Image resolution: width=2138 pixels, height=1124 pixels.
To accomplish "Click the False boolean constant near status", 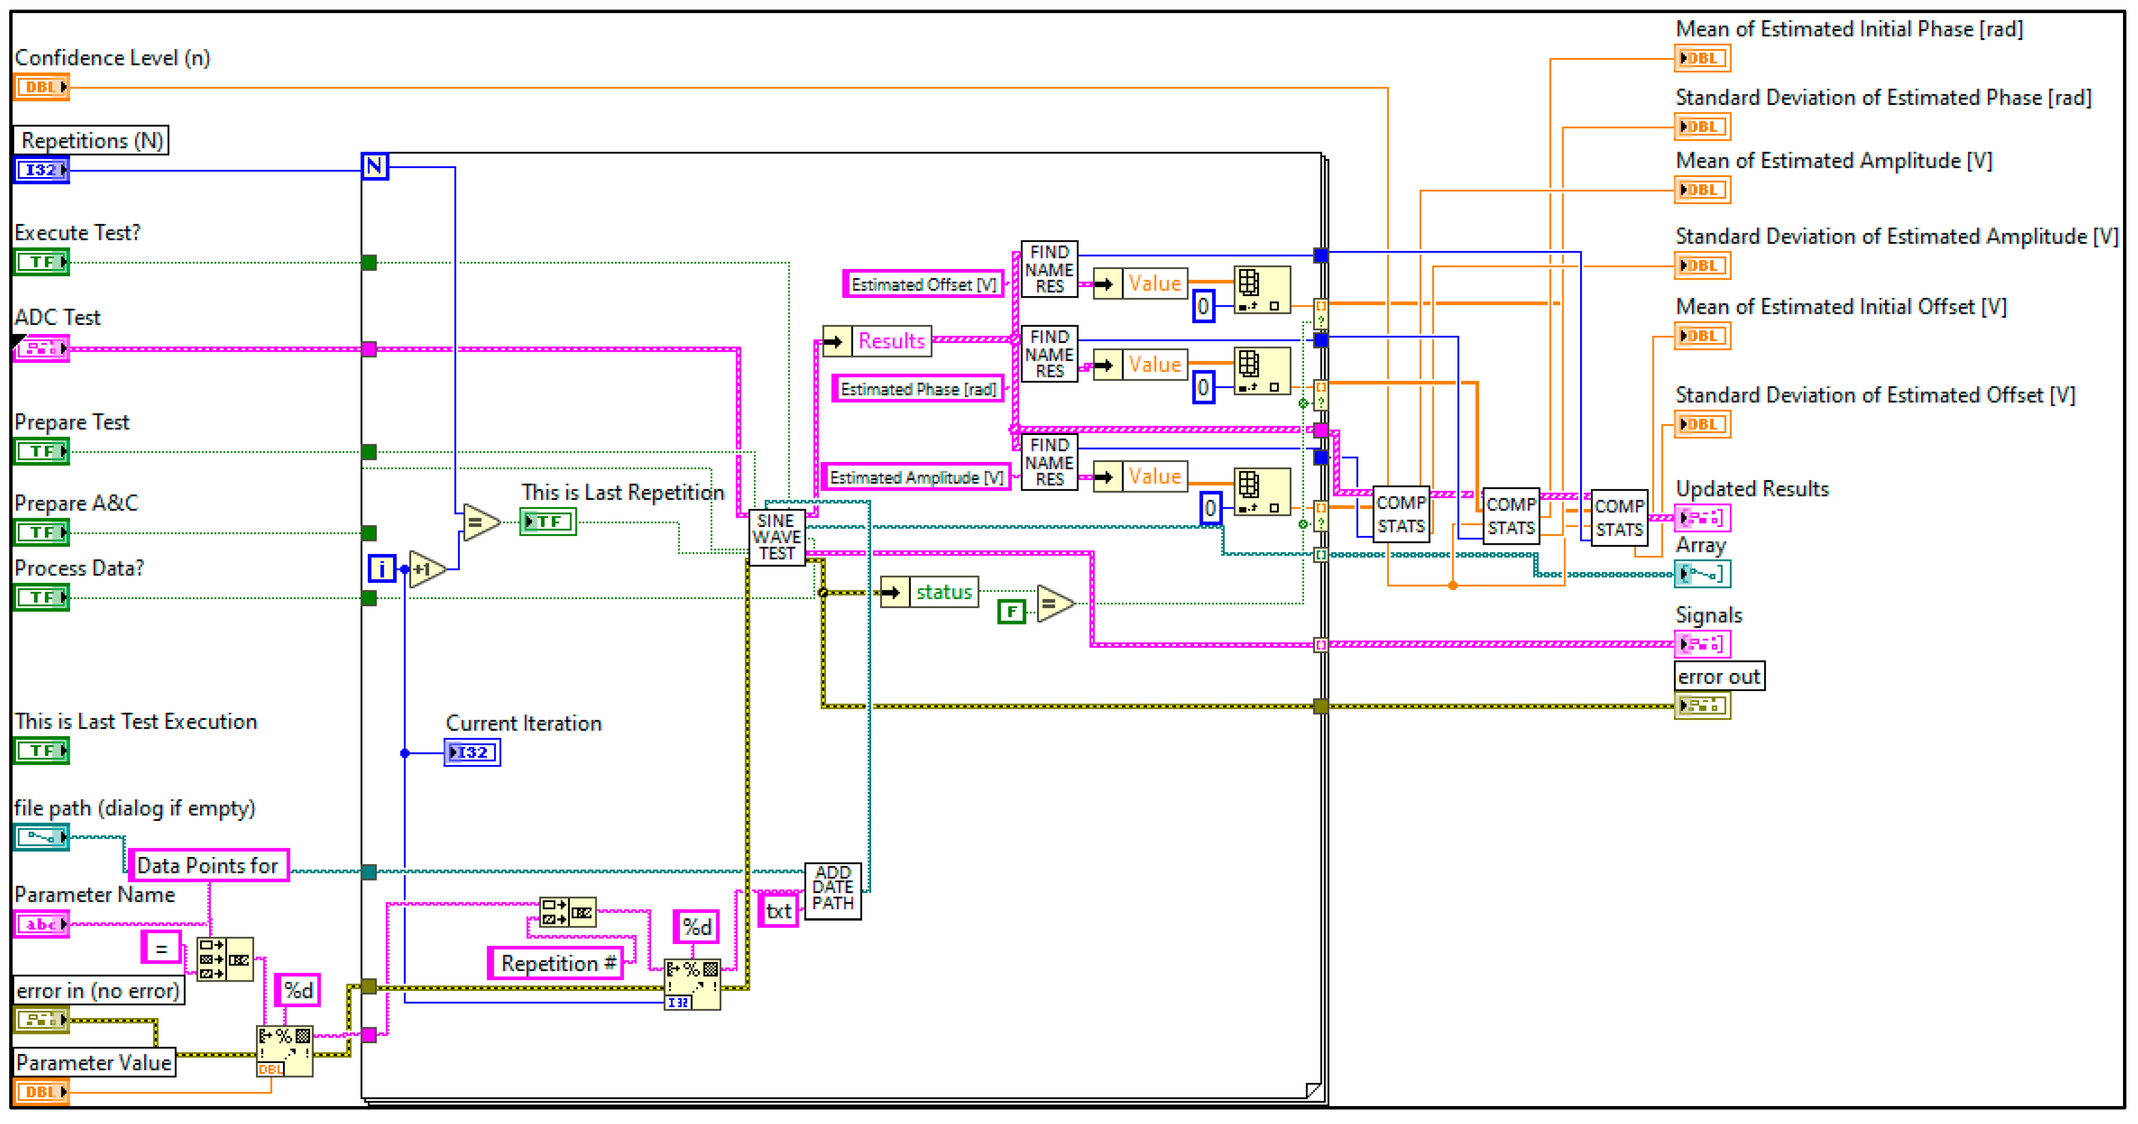I will 1011,612.
